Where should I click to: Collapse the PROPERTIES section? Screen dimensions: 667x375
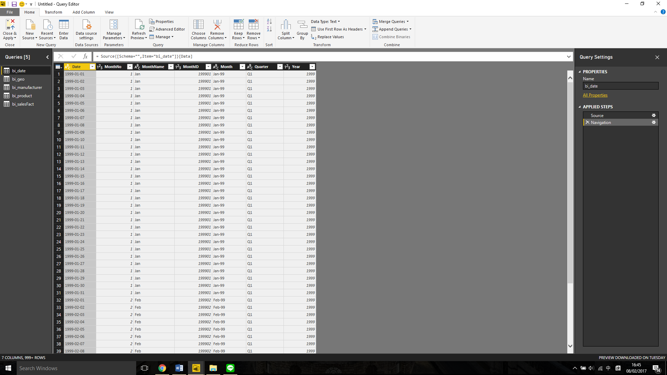click(579, 72)
